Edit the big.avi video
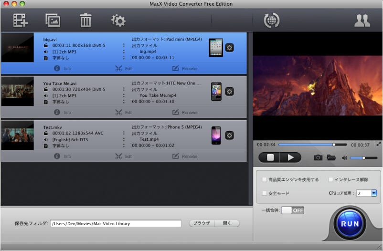Viewport: 383px width, 251px height. [123, 68]
